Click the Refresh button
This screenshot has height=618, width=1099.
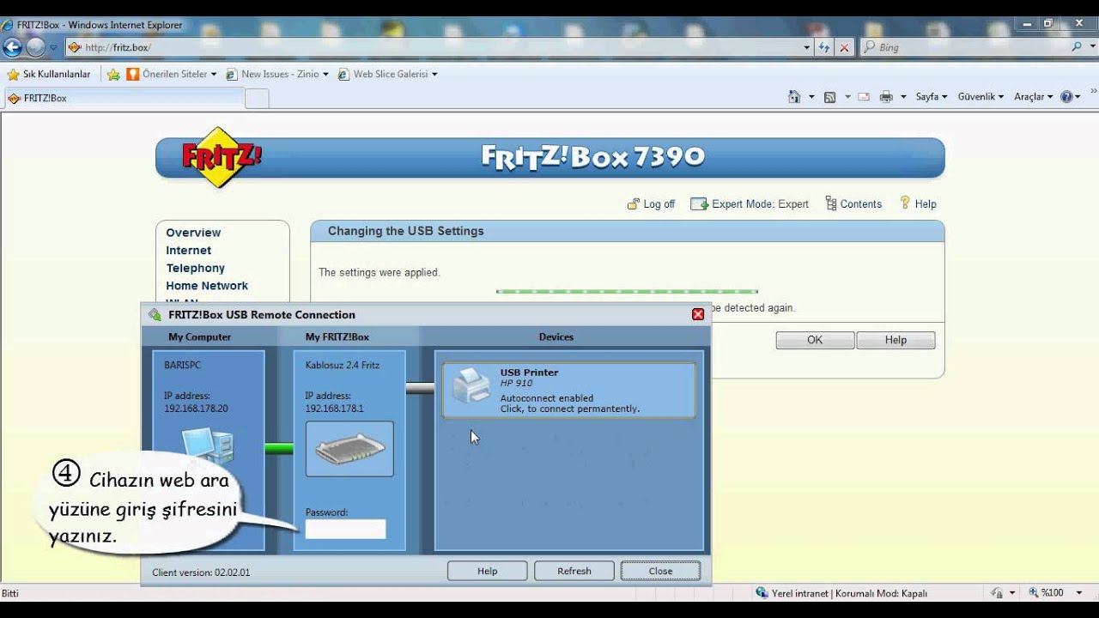[574, 571]
